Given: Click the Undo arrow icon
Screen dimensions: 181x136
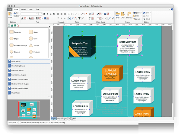Looking at the screenshot, I should [144, 13].
